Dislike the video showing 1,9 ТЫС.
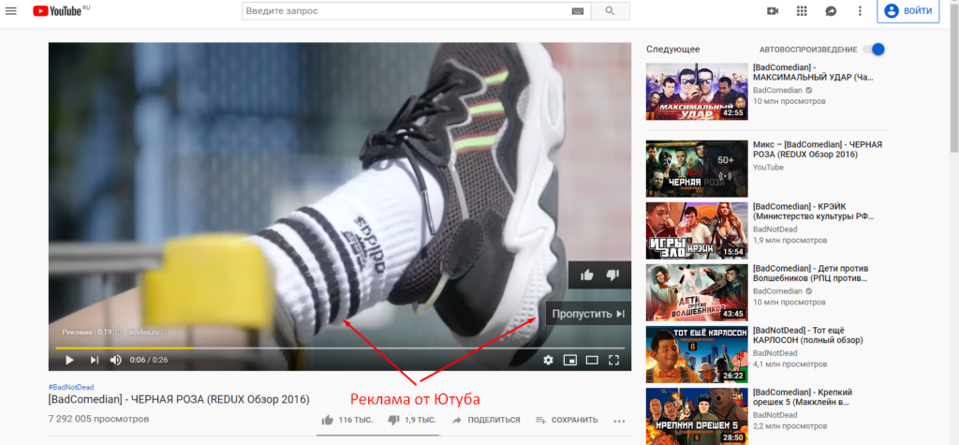 click(412, 420)
